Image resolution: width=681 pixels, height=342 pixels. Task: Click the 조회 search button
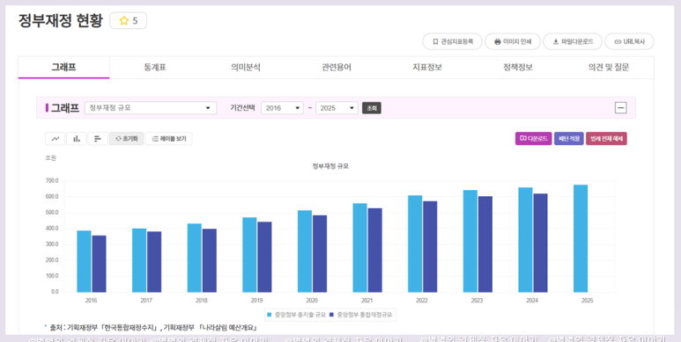(x=372, y=108)
